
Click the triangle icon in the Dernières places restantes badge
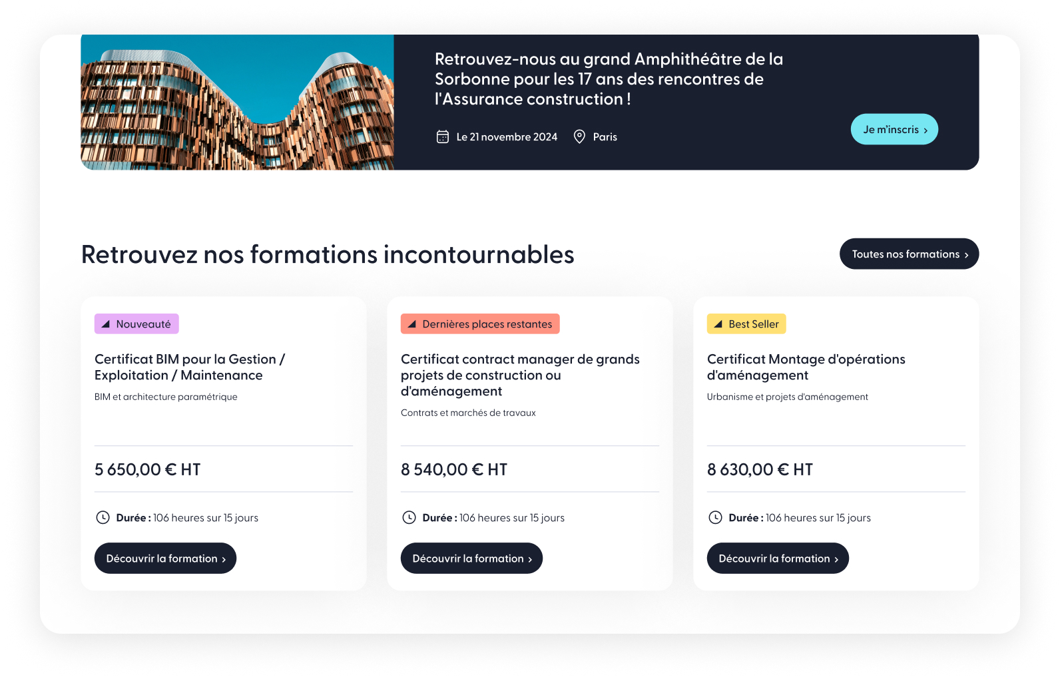tap(411, 324)
